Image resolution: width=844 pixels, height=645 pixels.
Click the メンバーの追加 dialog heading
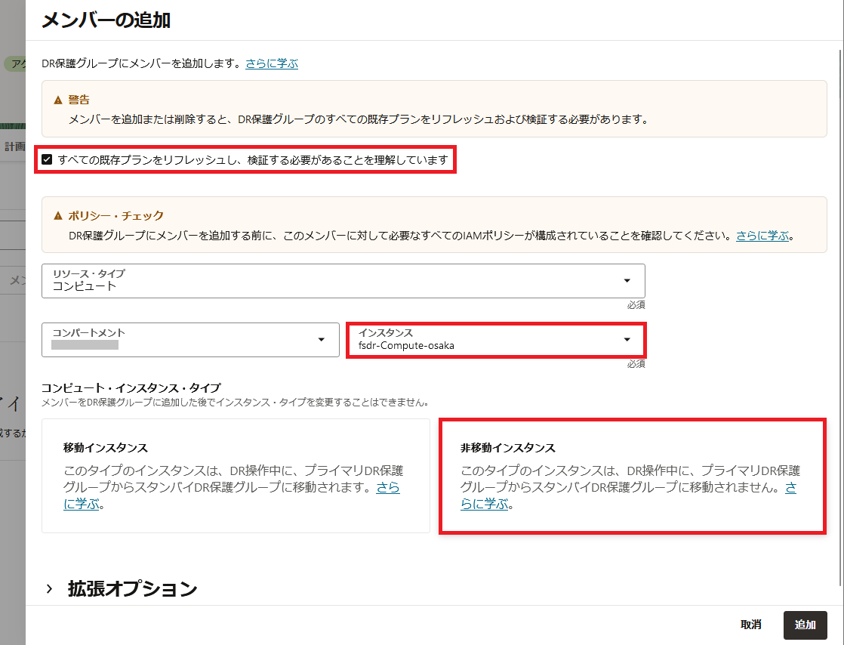coord(106,20)
